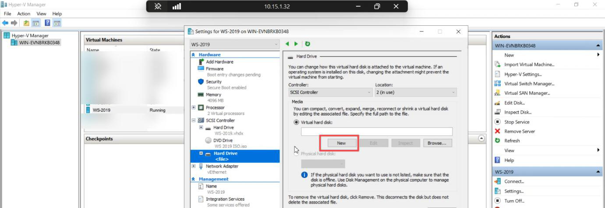Click the Edit Disk icon in Actions

point(497,103)
